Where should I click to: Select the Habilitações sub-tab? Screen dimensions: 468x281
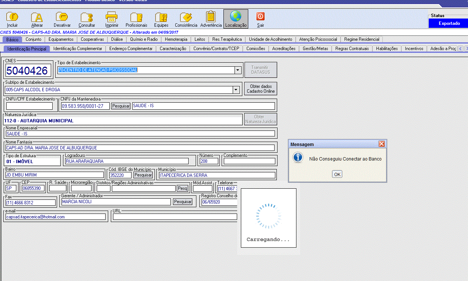pyautogui.click(x=387, y=49)
